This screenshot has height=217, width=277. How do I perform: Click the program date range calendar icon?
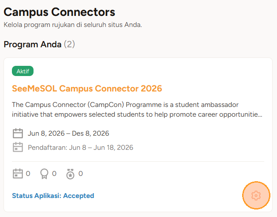[18, 133]
